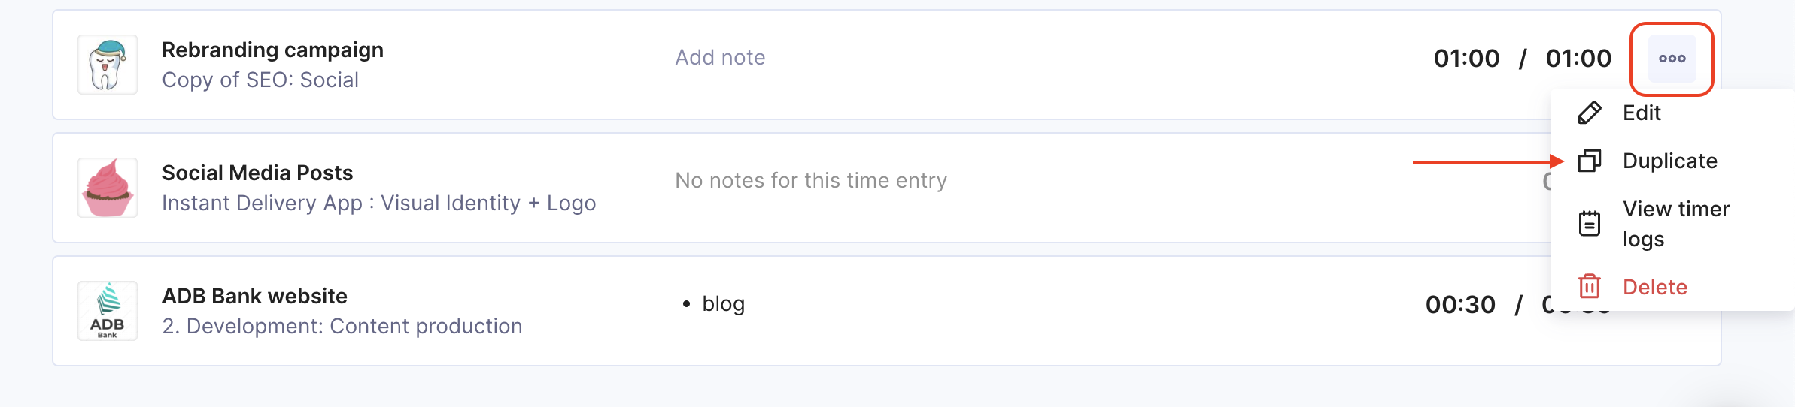Select Delete from the entry menu
Viewport: 1795px width, 407px height.
(1655, 287)
